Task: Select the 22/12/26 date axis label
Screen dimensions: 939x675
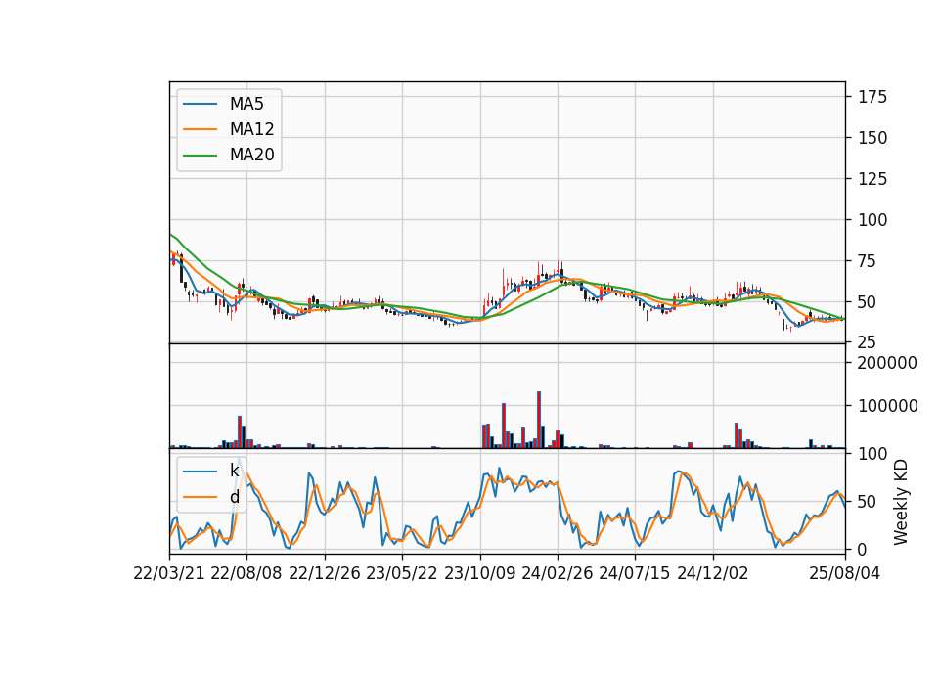Action: coord(325,573)
